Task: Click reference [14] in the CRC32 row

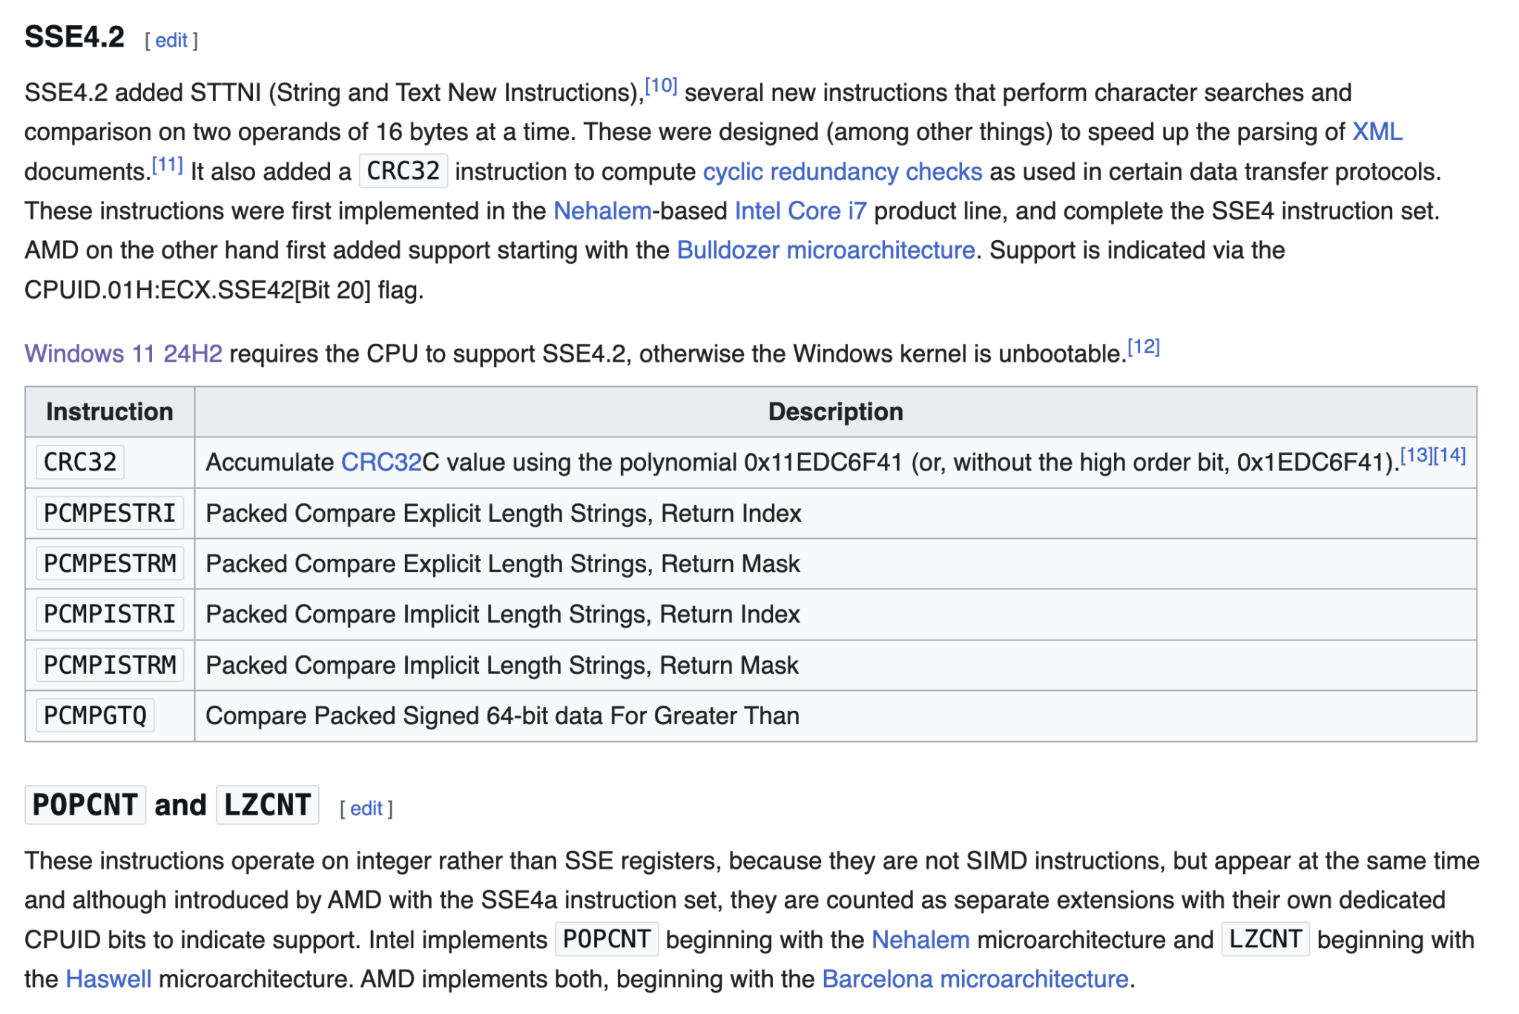Action: click(x=1448, y=453)
